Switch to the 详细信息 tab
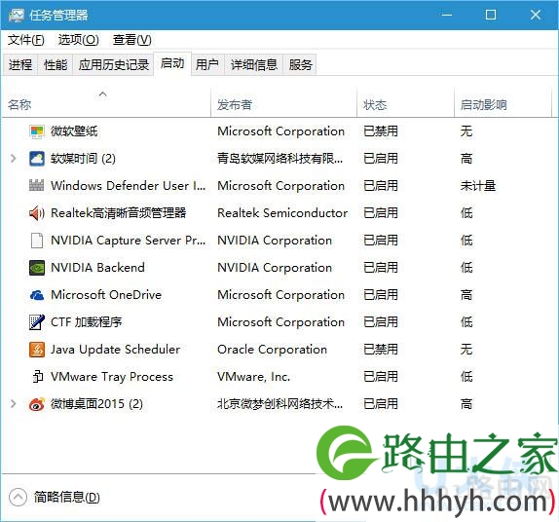This screenshot has height=522, width=559. click(x=253, y=65)
